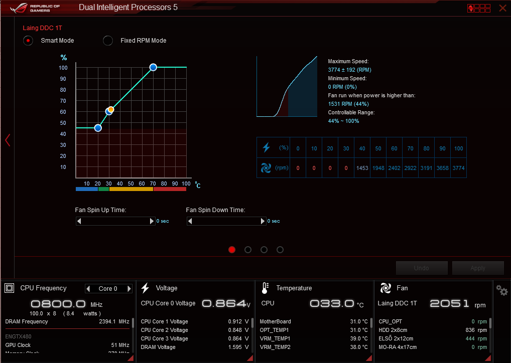The width and height of the screenshot is (511, 363).
Task: Click the red temperature range color bar
Action: pyautogui.click(x=170, y=189)
